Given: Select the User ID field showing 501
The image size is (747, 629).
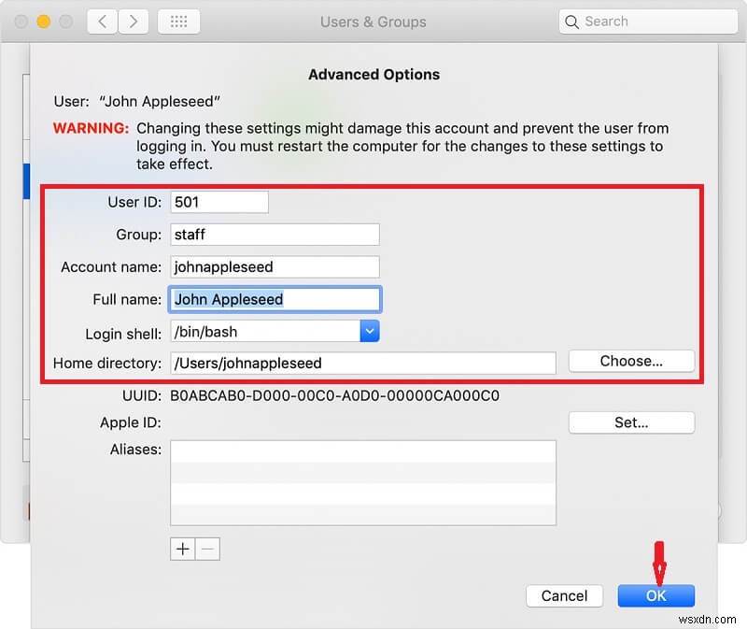Looking at the screenshot, I should (x=218, y=202).
